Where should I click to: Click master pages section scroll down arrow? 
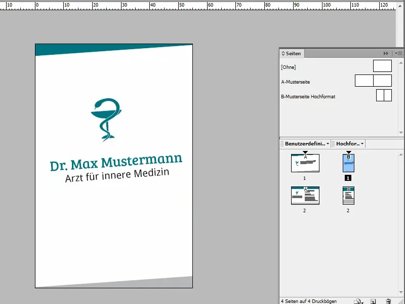(401, 133)
